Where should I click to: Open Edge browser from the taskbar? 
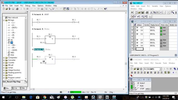tap(31, 97)
